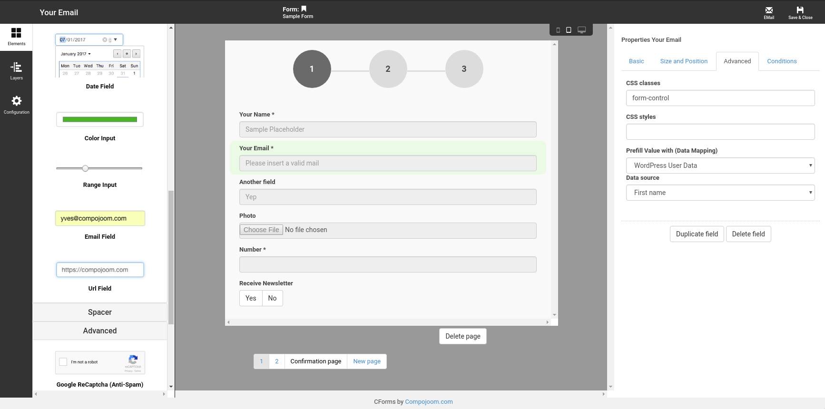Expand the Spacer section
This screenshot has height=409, width=825.
point(100,312)
